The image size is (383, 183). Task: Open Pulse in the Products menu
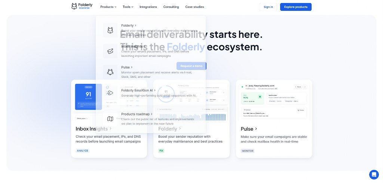(x=127, y=67)
